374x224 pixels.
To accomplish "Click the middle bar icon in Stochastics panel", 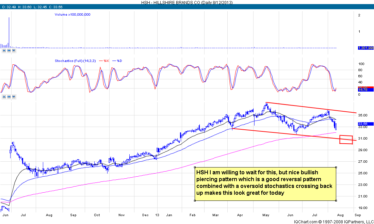I will (9, 97).
